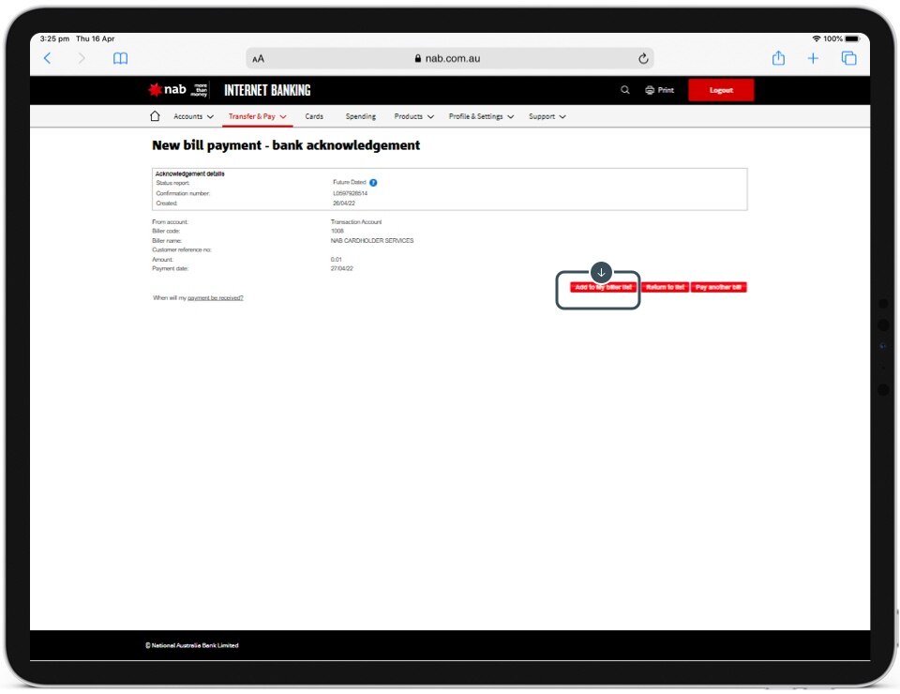The height and width of the screenshot is (694, 900).
Task: Click the NAB star logo
Action: (x=156, y=90)
